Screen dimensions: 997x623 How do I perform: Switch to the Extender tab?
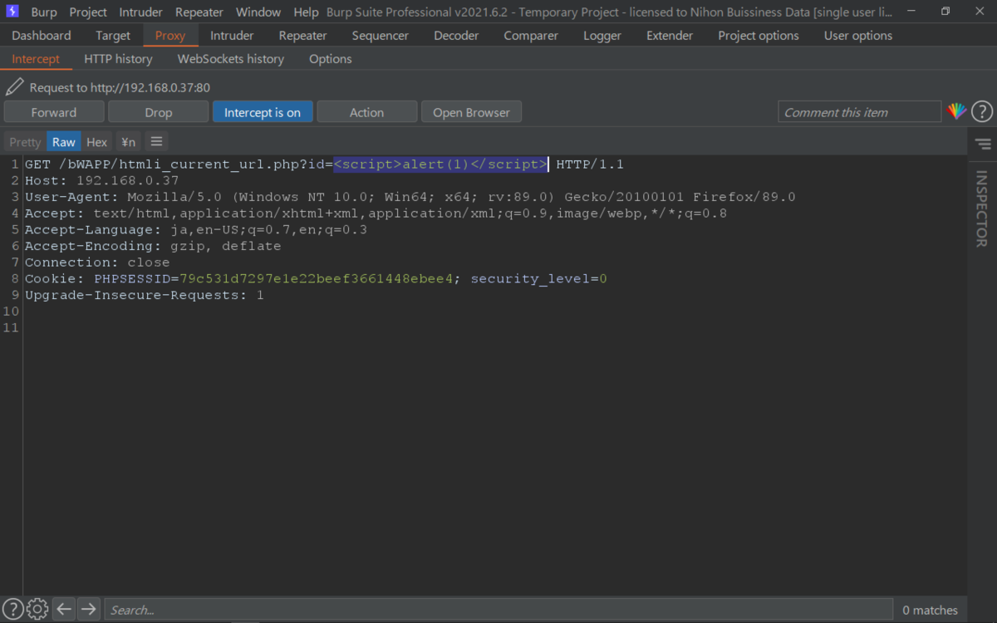[x=670, y=36]
